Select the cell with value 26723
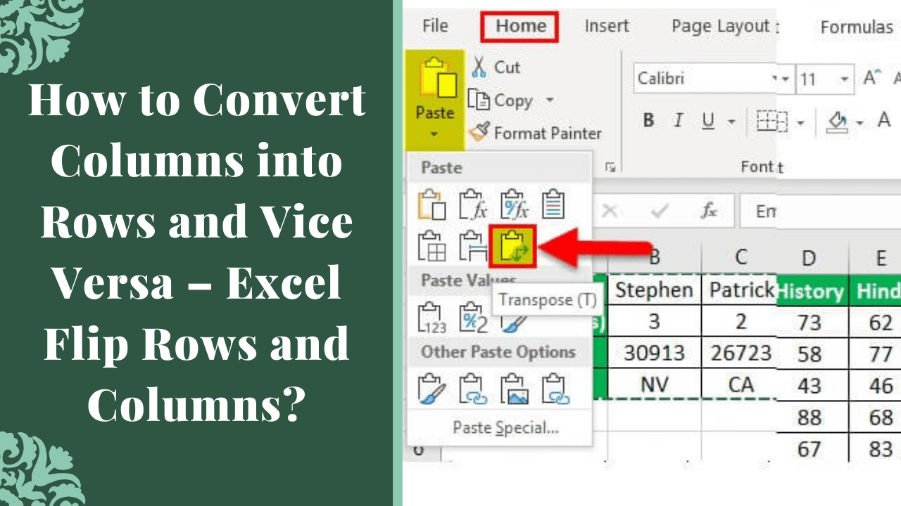Image resolution: width=901 pixels, height=506 pixels. coord(741,352)
